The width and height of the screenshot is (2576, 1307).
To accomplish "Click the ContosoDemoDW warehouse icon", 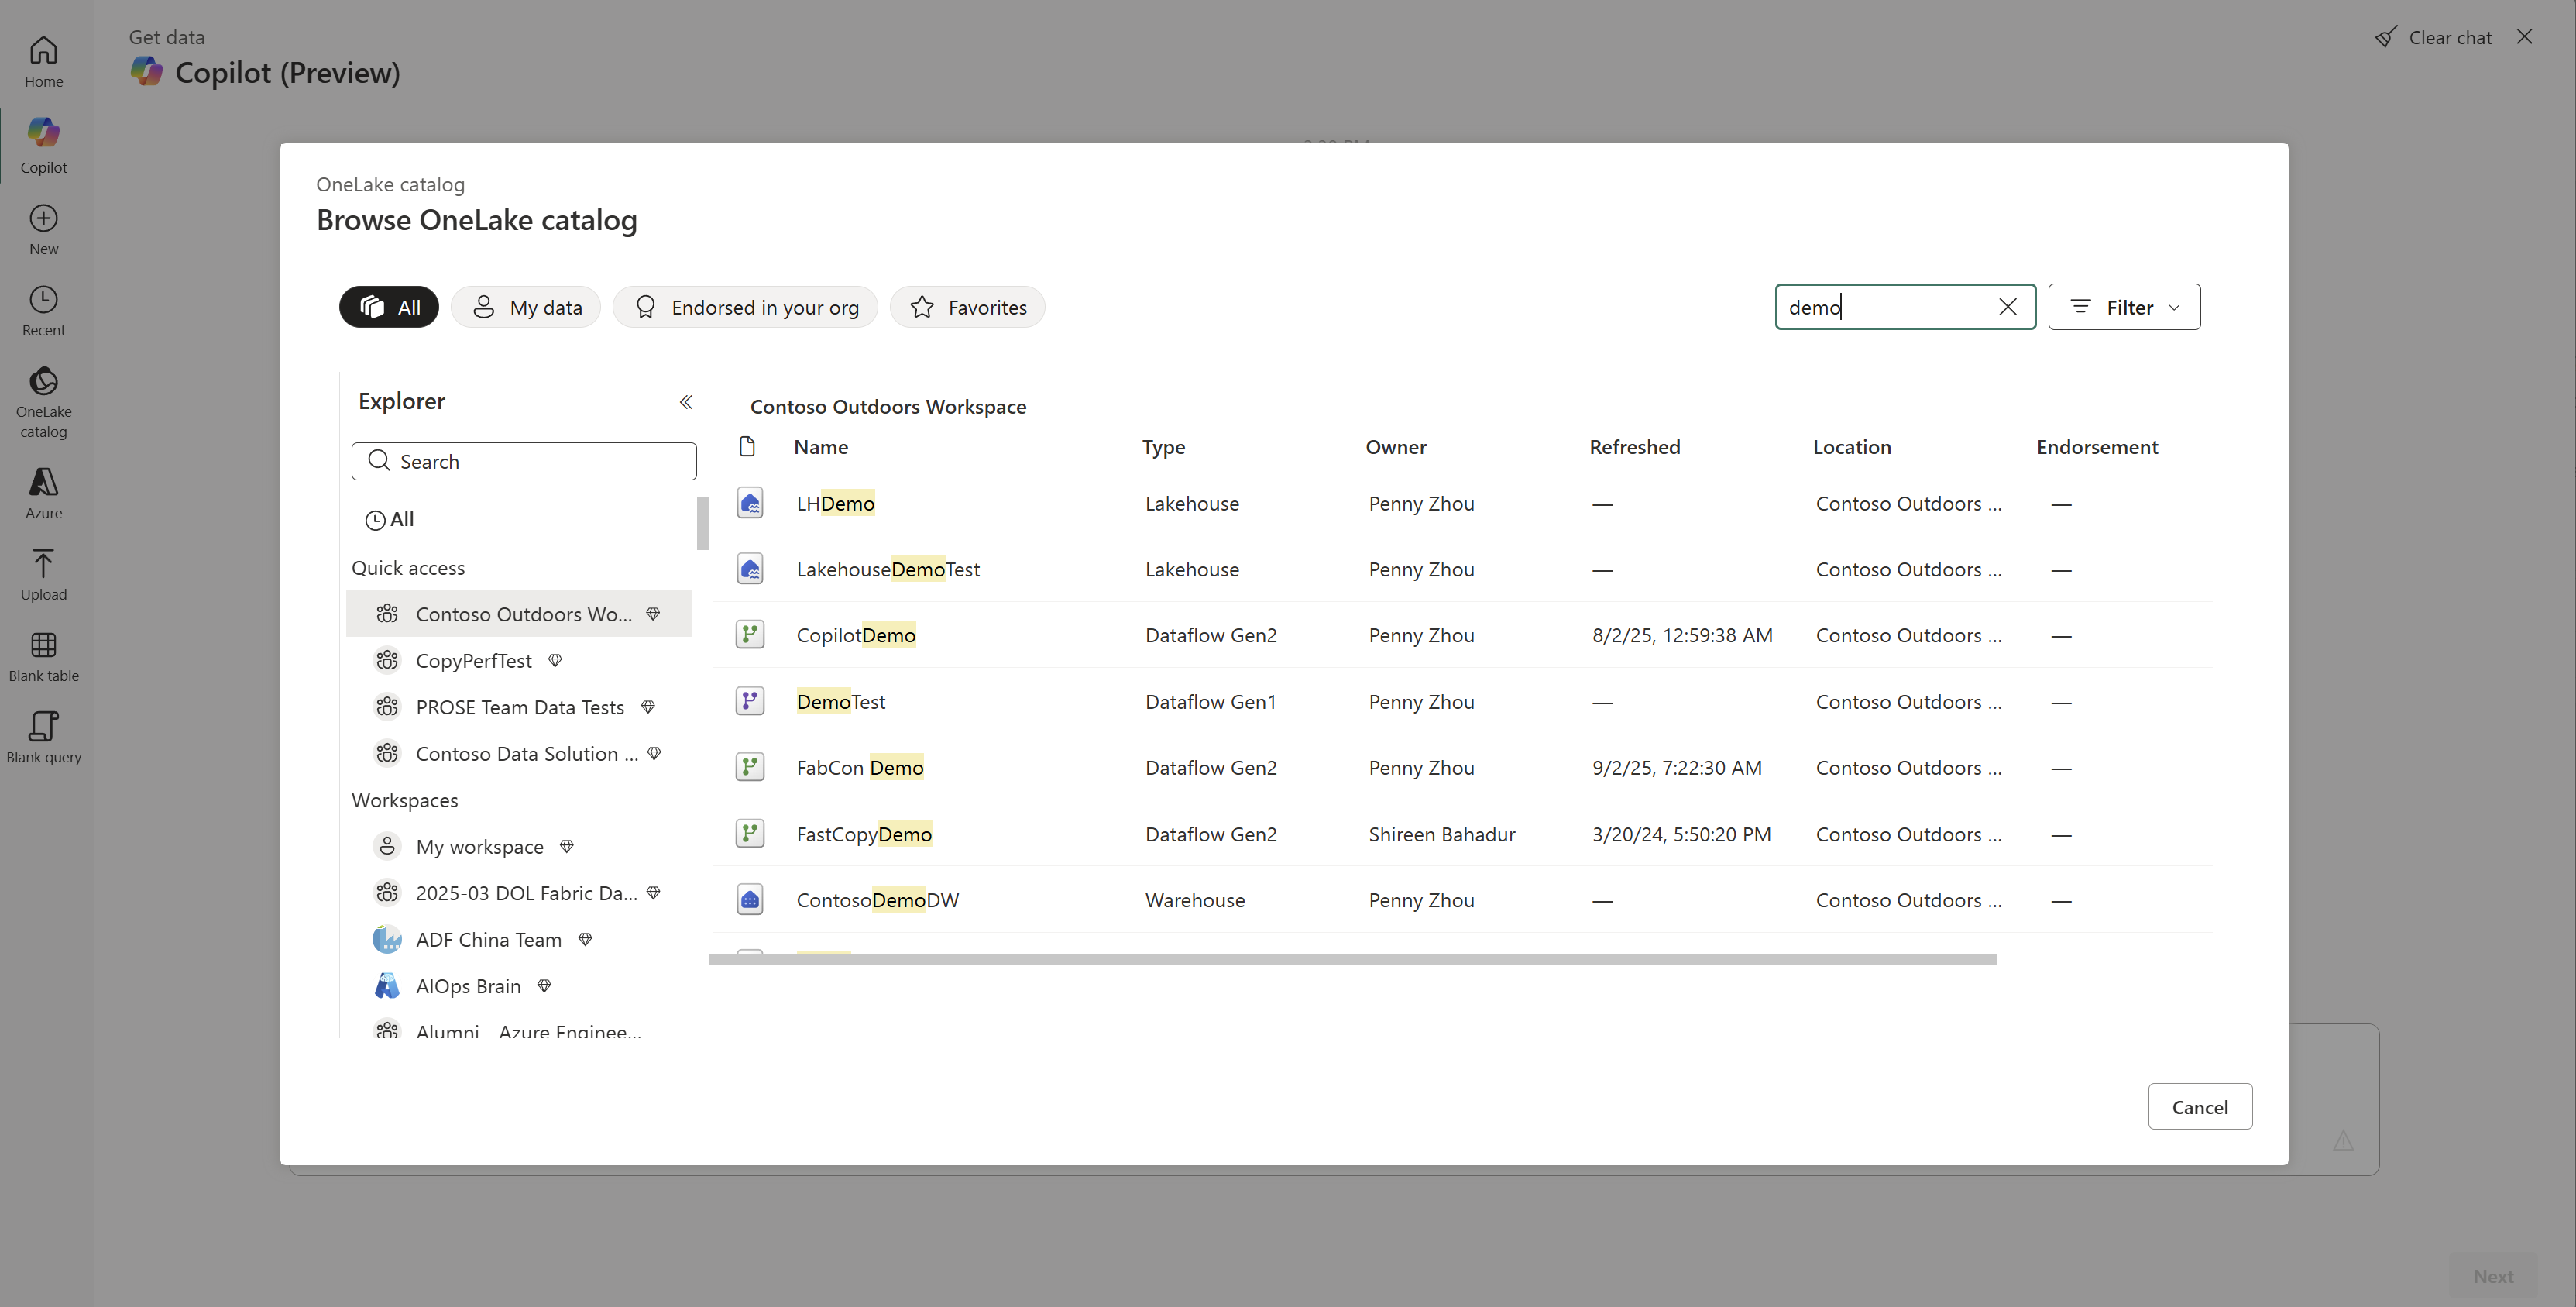I will click(x=750, y=900).
